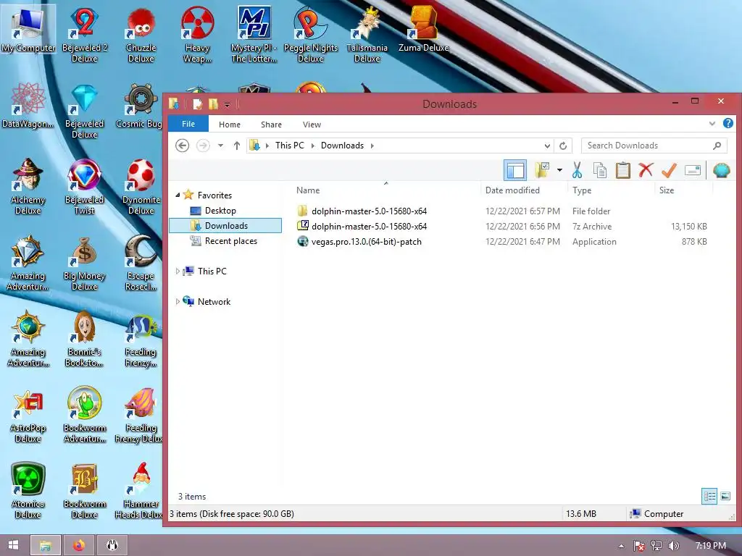The width and height of the screenshot is (742, 556).
Task: Select Network in the navigation pane
Action: (x=214, y=302)
